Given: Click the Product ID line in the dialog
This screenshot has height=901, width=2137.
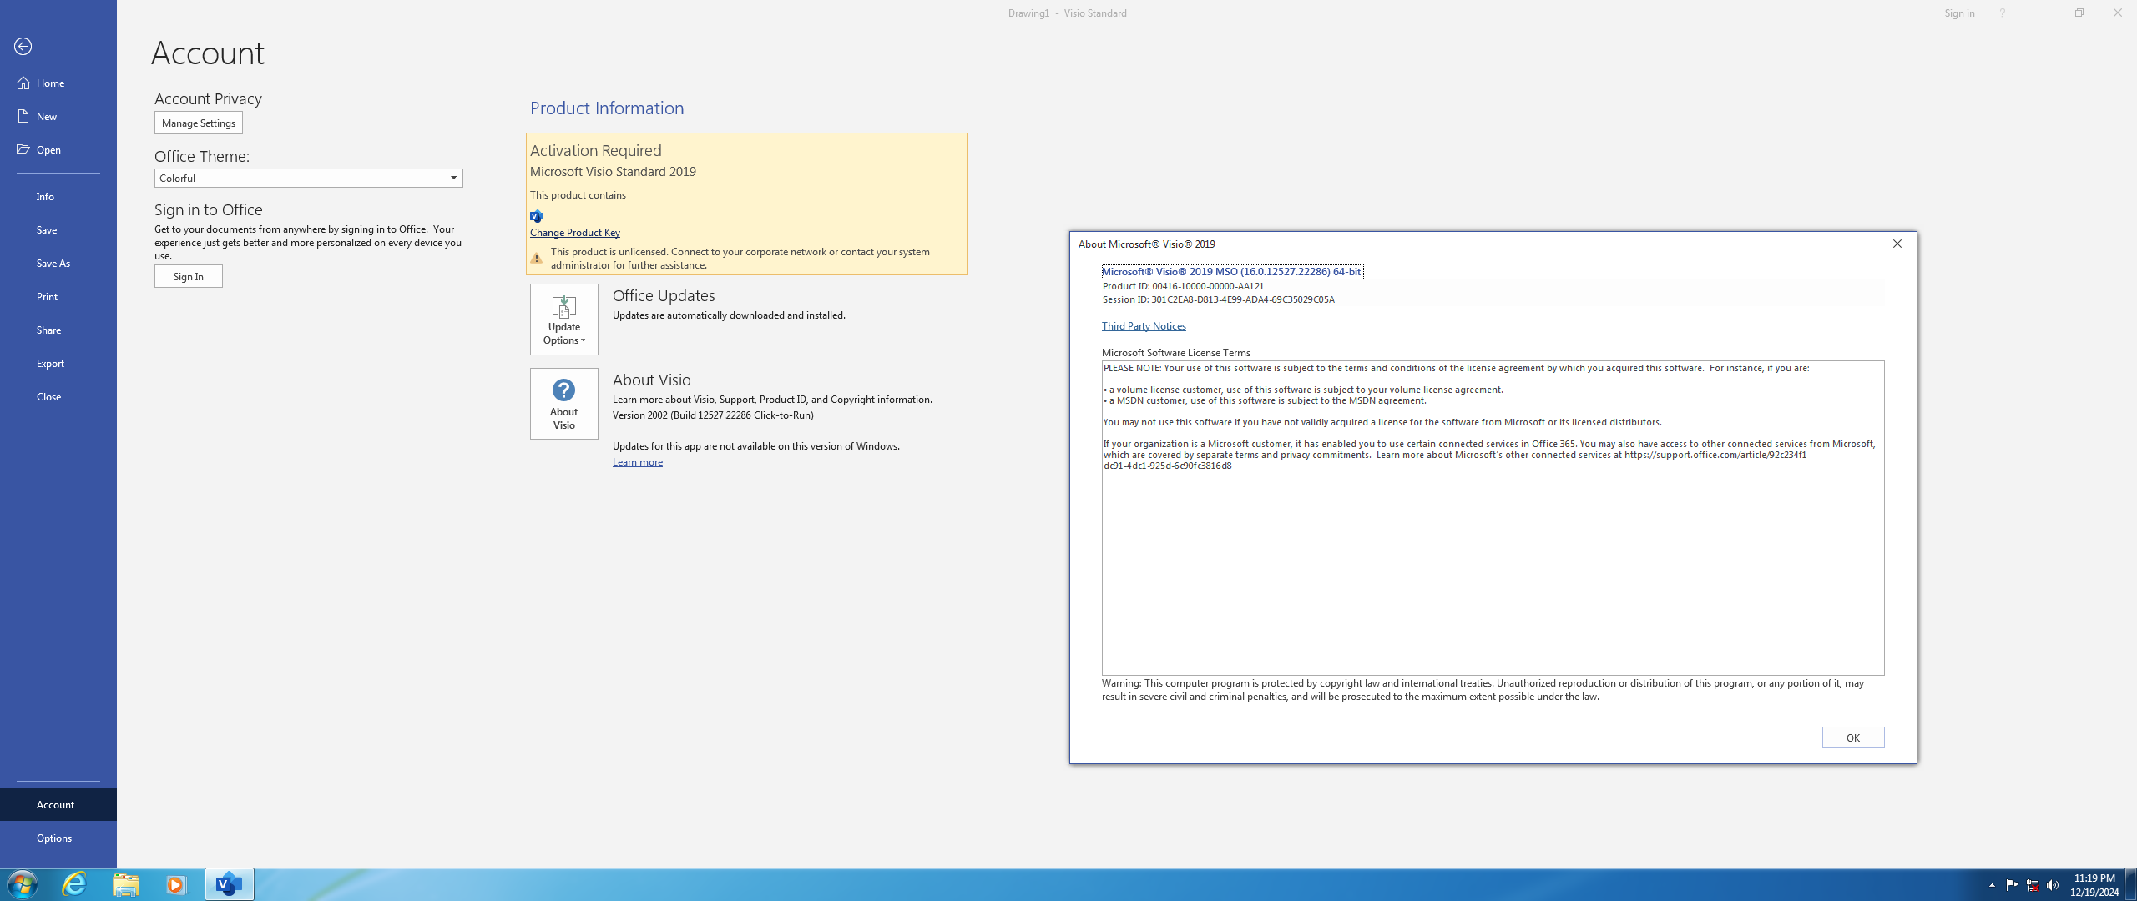Looking at the screenshot, I should point(1183,286).
